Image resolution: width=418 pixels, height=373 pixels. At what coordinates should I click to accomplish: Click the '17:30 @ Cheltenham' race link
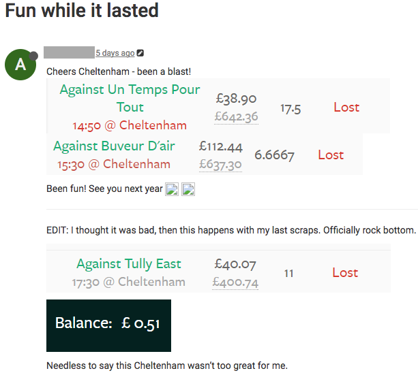[129, 282]
